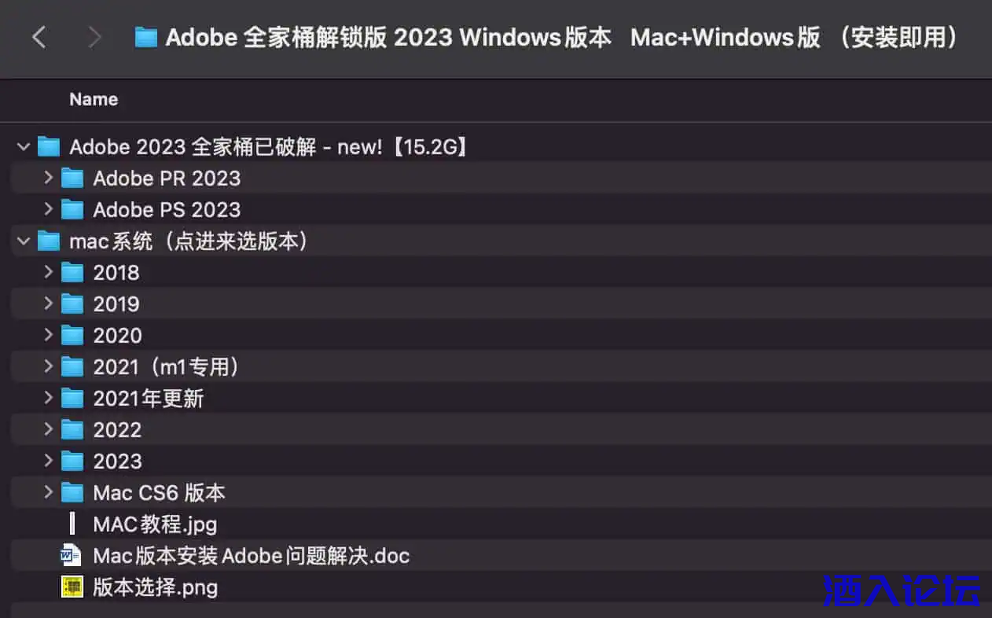The height and width of the screenshot is (618, 992).
Task: Click the forward navigation arrow
Action: click(94, 37)
